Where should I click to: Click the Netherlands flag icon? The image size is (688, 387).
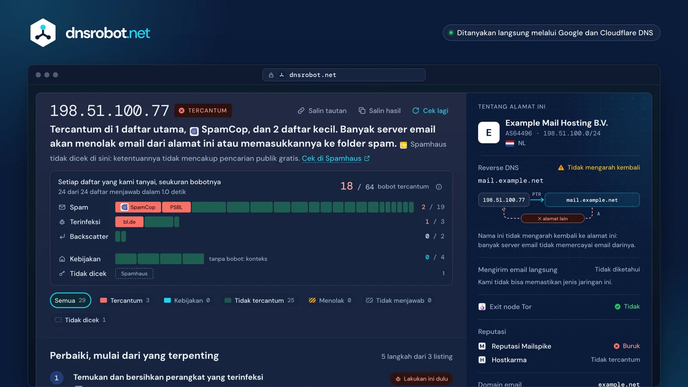click(x=510, y=143)
